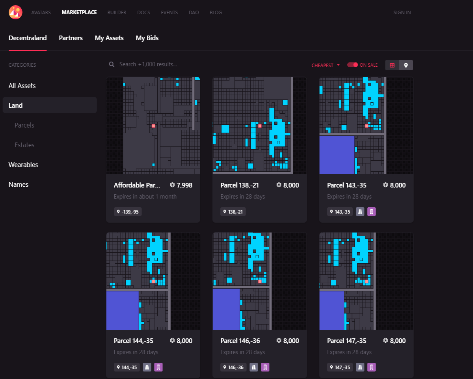This screenshot has width=473, height=379.
Task: Open Parcel 144,-35 map thumbnail
Action: (153, 281)
